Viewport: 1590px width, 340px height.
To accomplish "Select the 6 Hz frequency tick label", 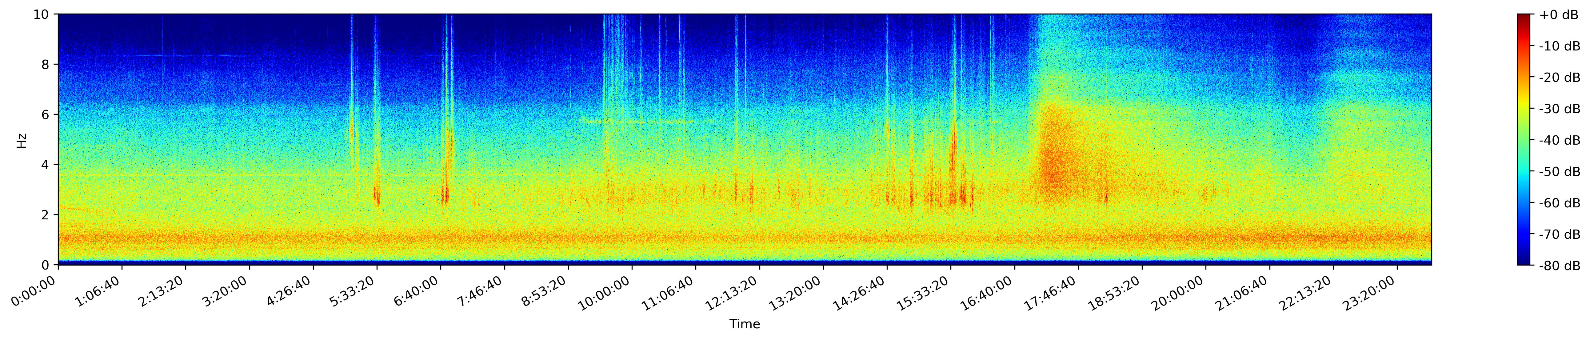I will pos(46,115).
